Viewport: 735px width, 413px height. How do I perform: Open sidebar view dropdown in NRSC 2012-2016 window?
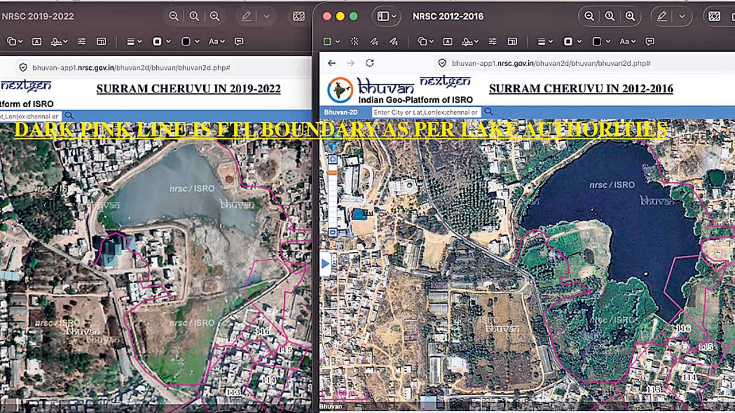[x=387, y=17]
